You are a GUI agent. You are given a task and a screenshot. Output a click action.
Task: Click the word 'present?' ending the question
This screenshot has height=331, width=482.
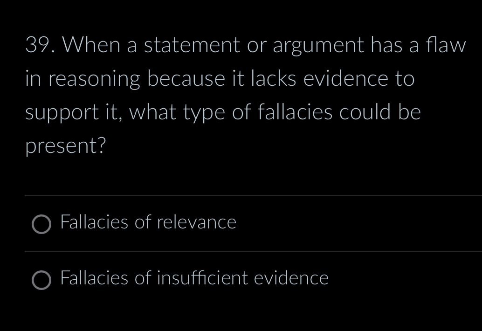click(65, 145)
